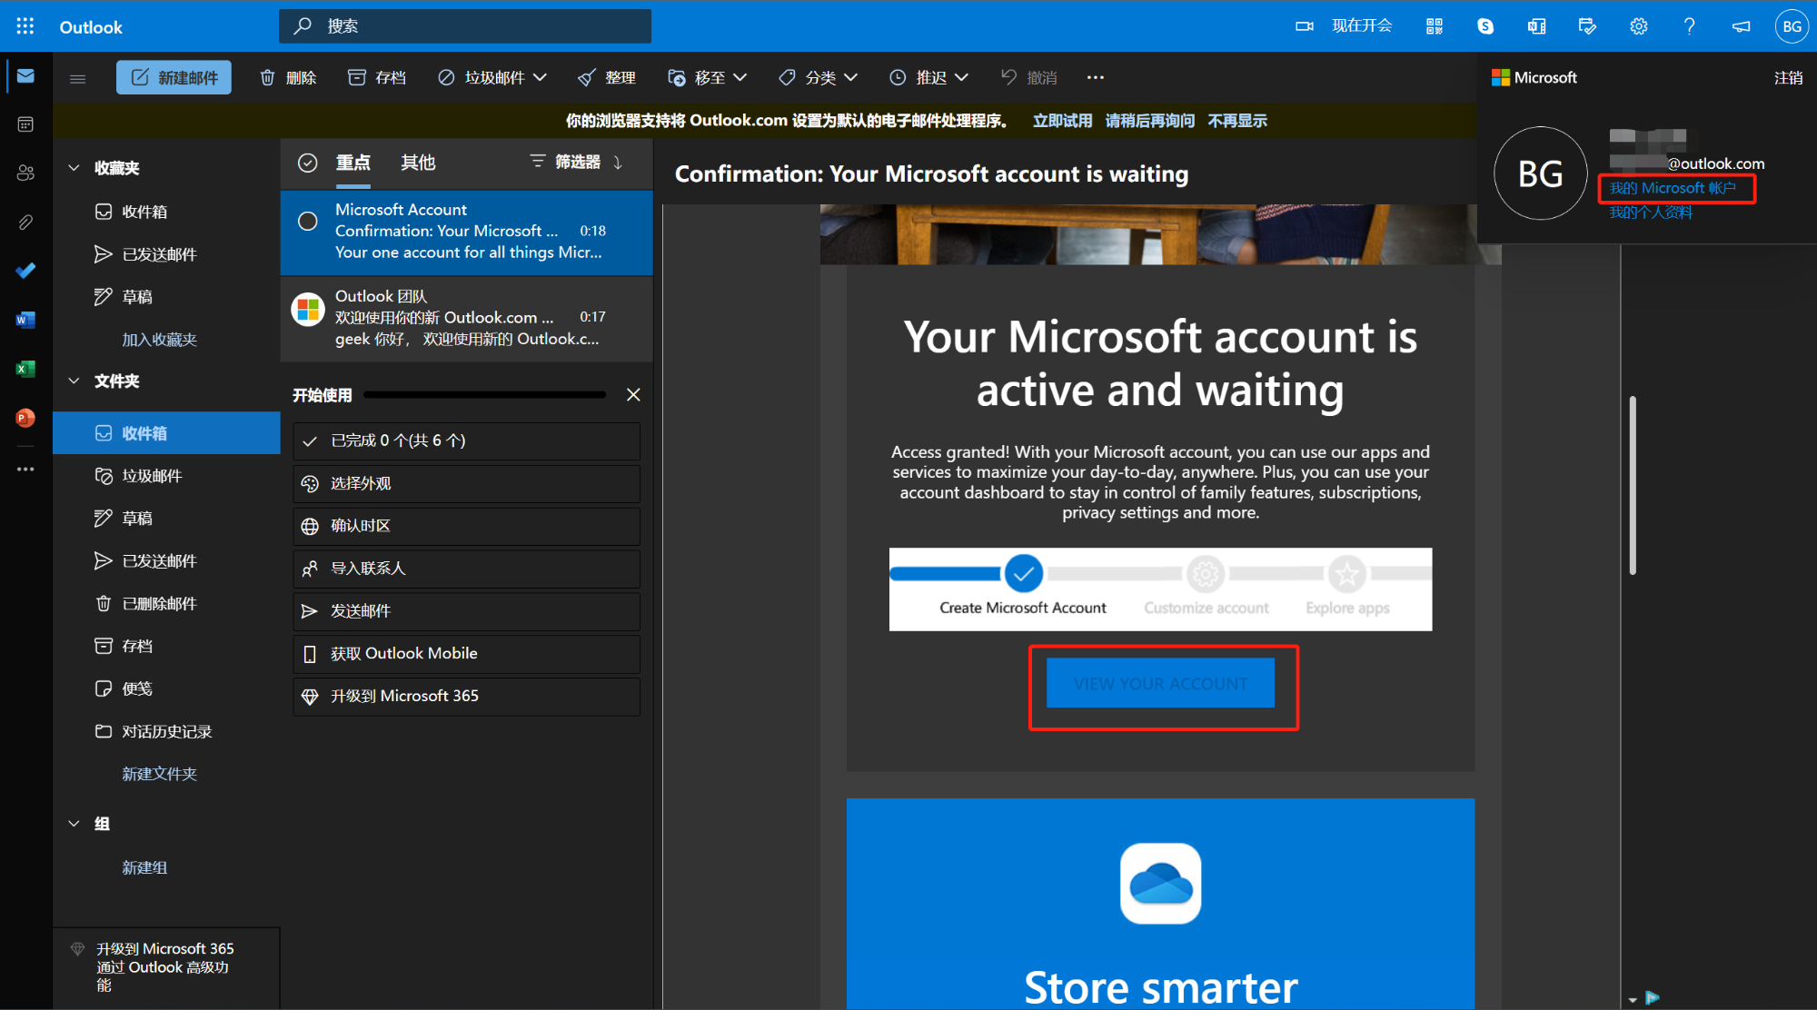Expand the 垃圾邮件 dropdown in the toolbar
The height and width of the screenshot is (1010, 1817).
(541, 78)
